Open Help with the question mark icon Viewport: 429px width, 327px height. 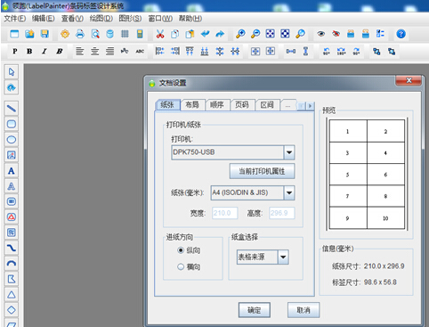point(401,34)
